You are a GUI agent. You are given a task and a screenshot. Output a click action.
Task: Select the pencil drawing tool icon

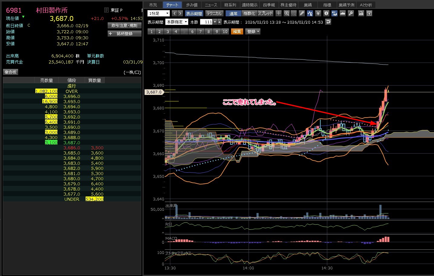pyautogui.click(x=302, y=13)
